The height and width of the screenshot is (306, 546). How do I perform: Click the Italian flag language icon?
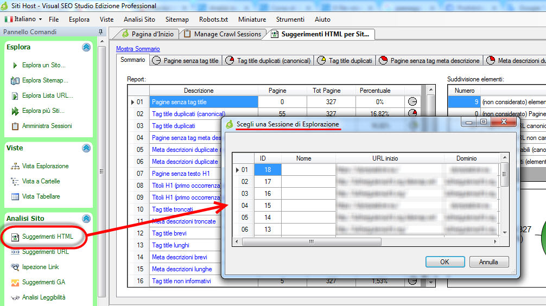(9, 19)
